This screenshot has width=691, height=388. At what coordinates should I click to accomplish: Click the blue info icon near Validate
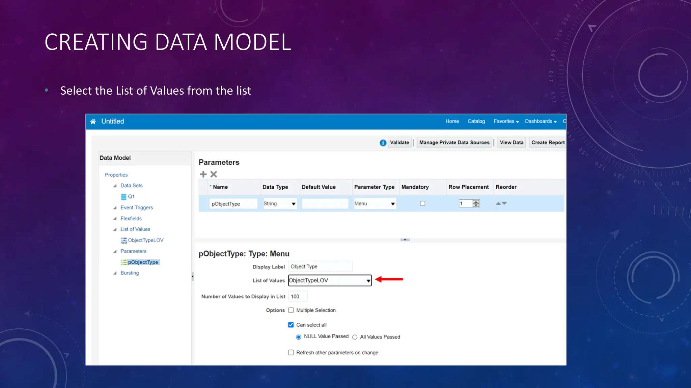tap(383, 143)
